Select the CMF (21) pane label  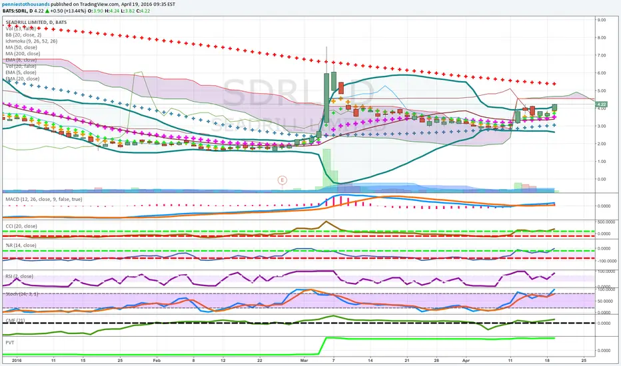point(15,321)
